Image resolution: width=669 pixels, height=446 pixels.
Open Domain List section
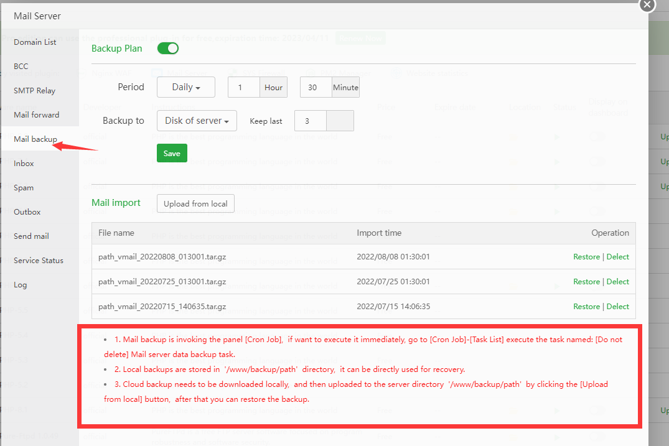pyautogui.click(x=35, y=42)
